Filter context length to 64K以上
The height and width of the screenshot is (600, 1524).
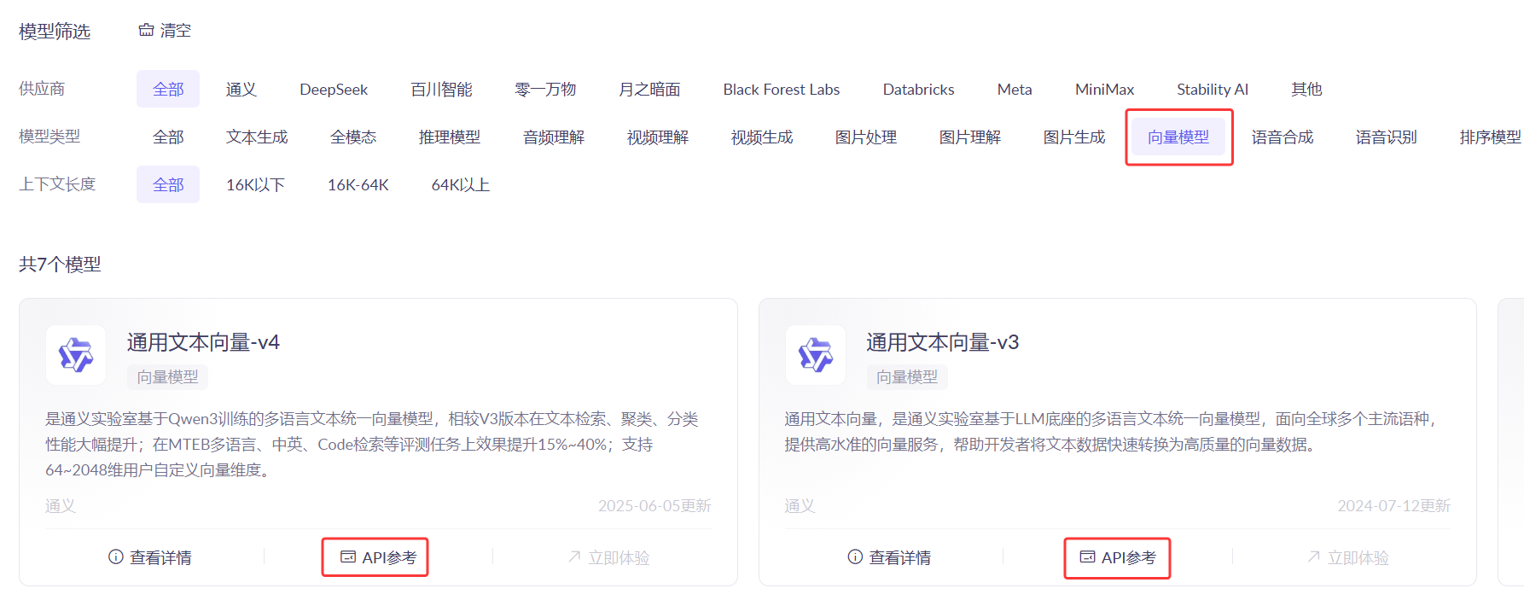(x=461, y=184)
